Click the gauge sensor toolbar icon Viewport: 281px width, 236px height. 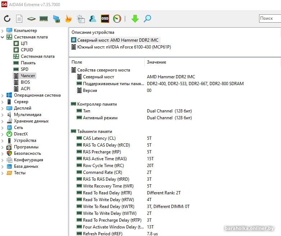(117, 19)
